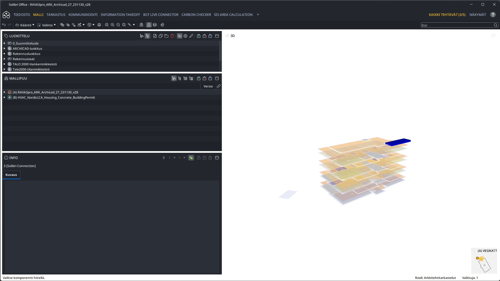The image size is (500, 281).
Task: Click the zoom out magnifier icon
Action: [118, 25]
